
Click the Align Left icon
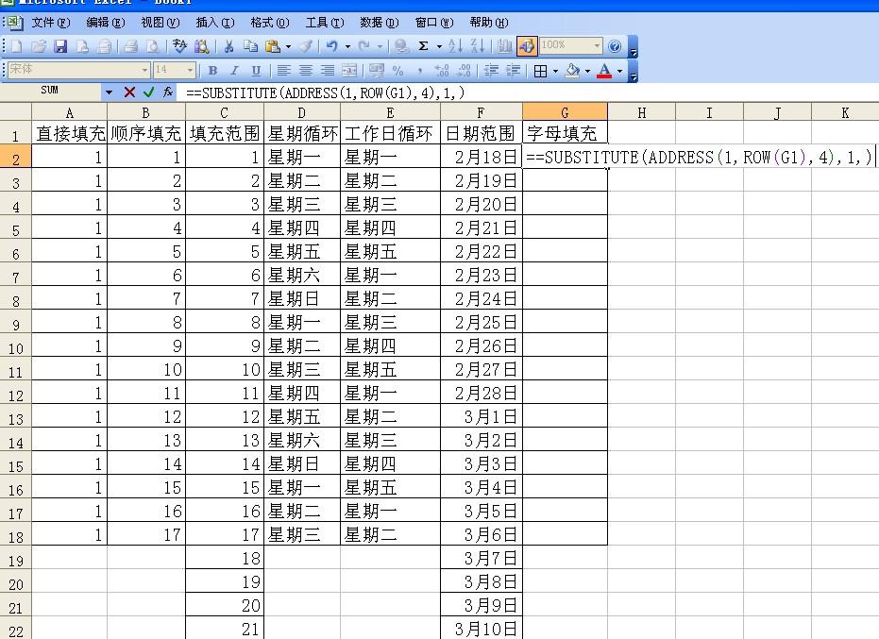pos(283,71)
